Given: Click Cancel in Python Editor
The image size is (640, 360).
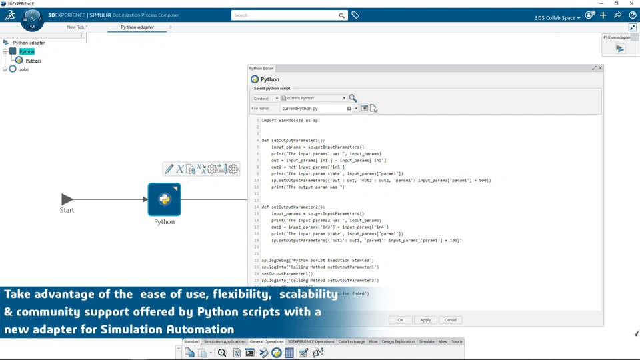Looking at the screenshot, I should [x=450, y=320].
